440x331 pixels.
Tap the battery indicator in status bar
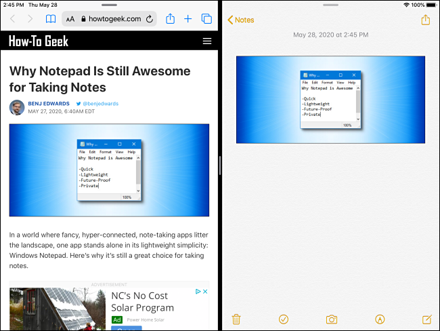pos(431,5)
